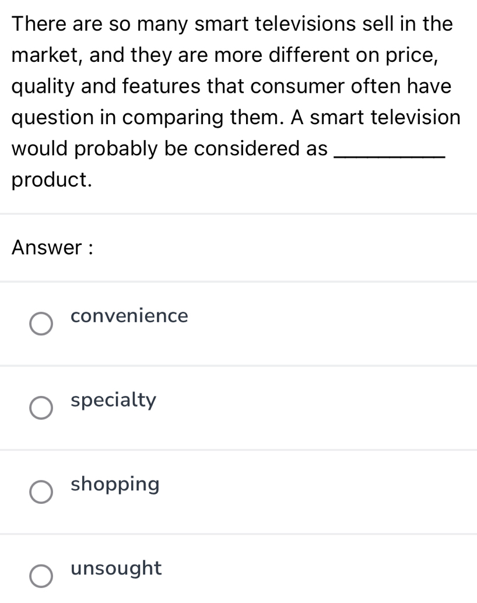Click the convenience option label
Viewport: 477px width, 603px height.
(x=129, y=316)
